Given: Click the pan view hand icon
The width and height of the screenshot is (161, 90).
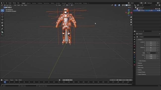Looking at the screenshot, I should [131, 20].
